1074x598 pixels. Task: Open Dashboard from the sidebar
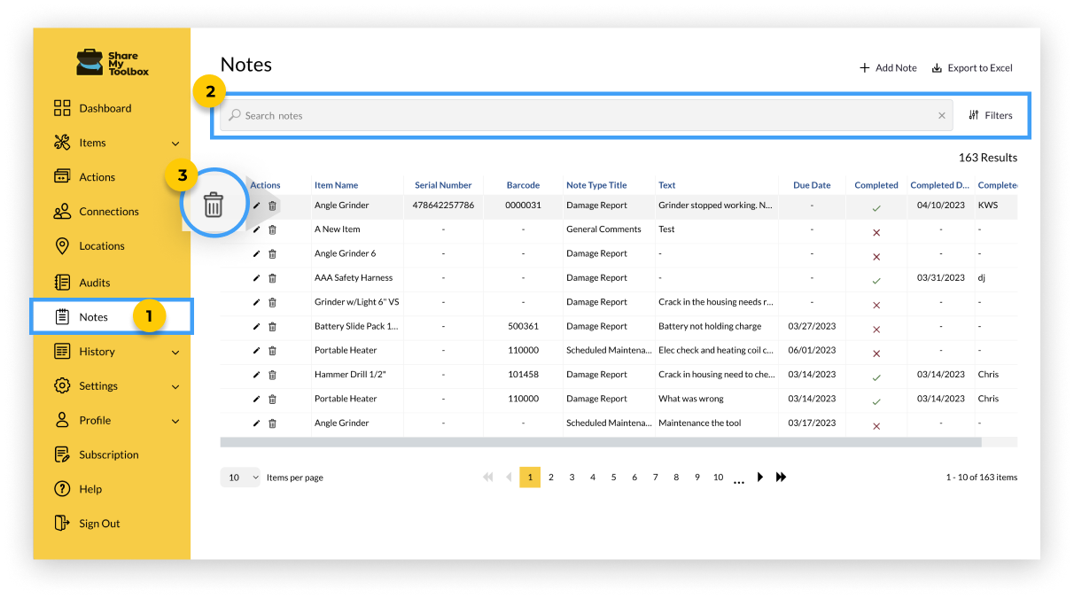pos(105,108)
